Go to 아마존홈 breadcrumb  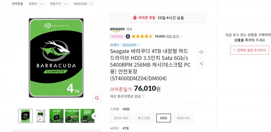click(17, 4)
